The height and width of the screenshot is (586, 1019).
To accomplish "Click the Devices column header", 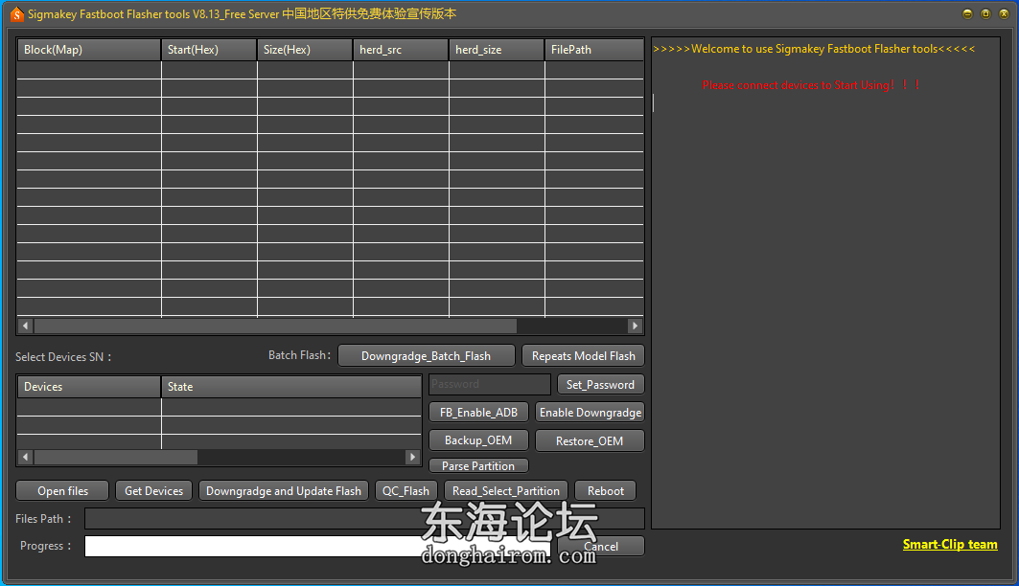I will tap(89, 387).
